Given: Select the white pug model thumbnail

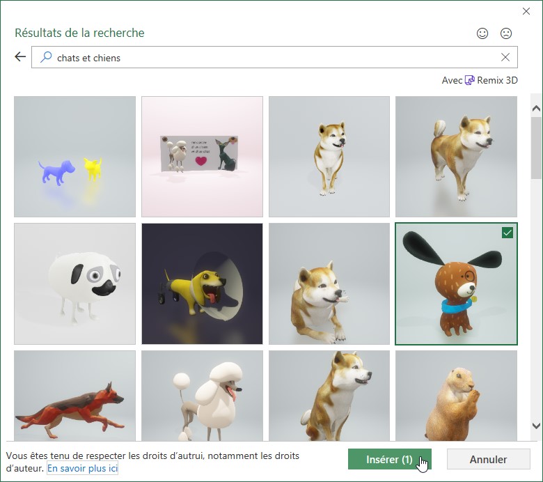Looking at the screenshot, I should 74,283.
